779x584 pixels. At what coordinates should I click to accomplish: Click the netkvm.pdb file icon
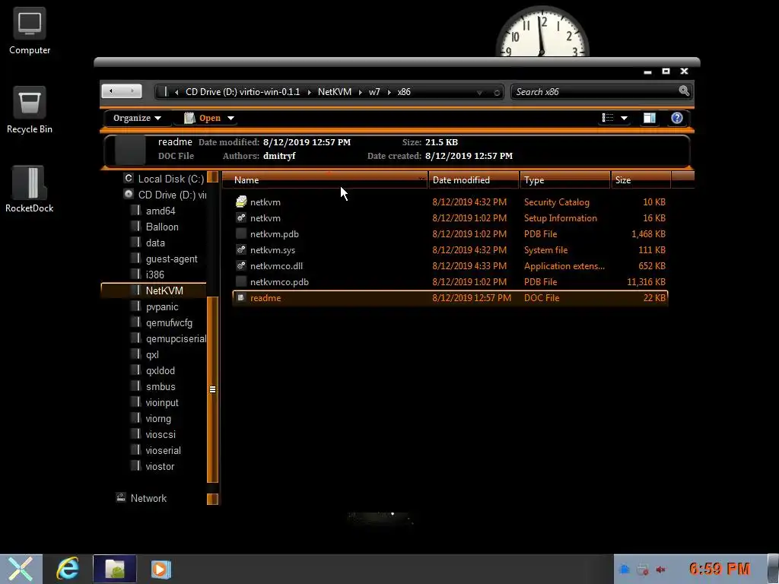[x=241, y=233]
